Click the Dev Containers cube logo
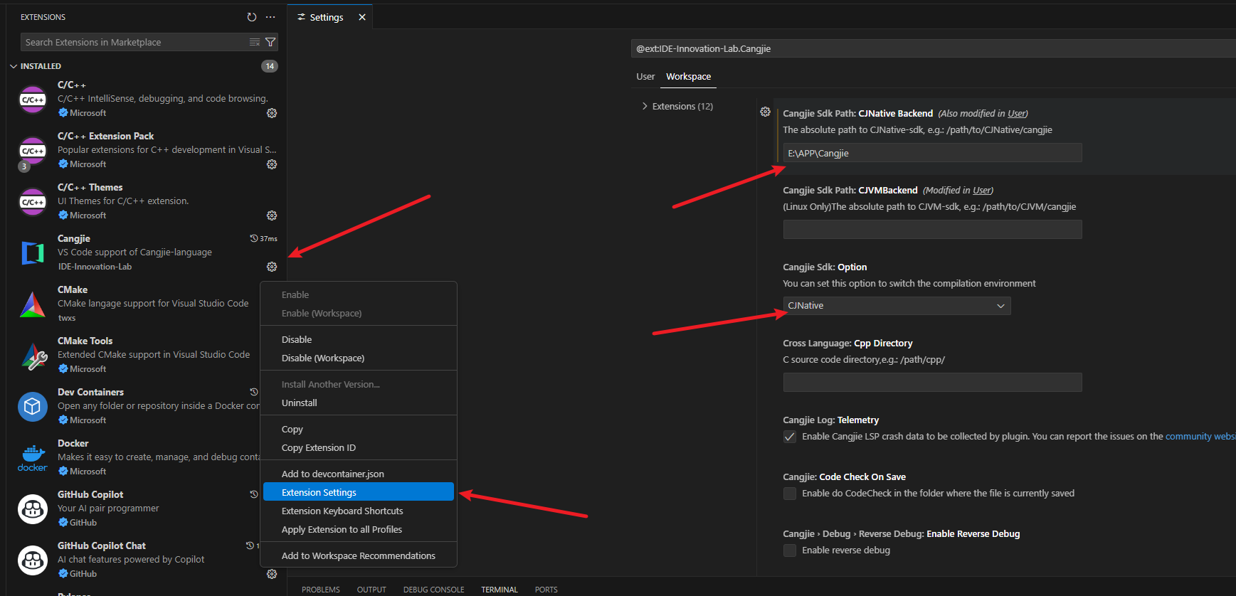The width and height of the screenshot is (1236, 596). (33, 407)
